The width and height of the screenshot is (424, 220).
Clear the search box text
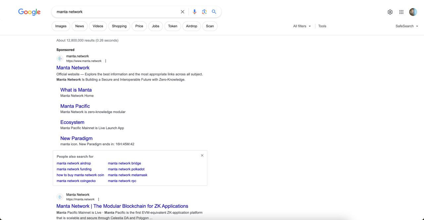point(183,12)
